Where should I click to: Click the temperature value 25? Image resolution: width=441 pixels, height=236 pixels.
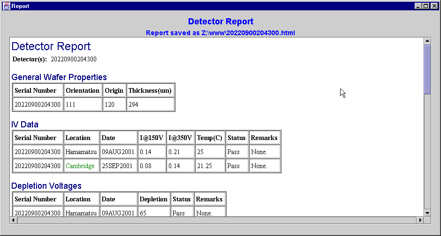pos(200,152)
